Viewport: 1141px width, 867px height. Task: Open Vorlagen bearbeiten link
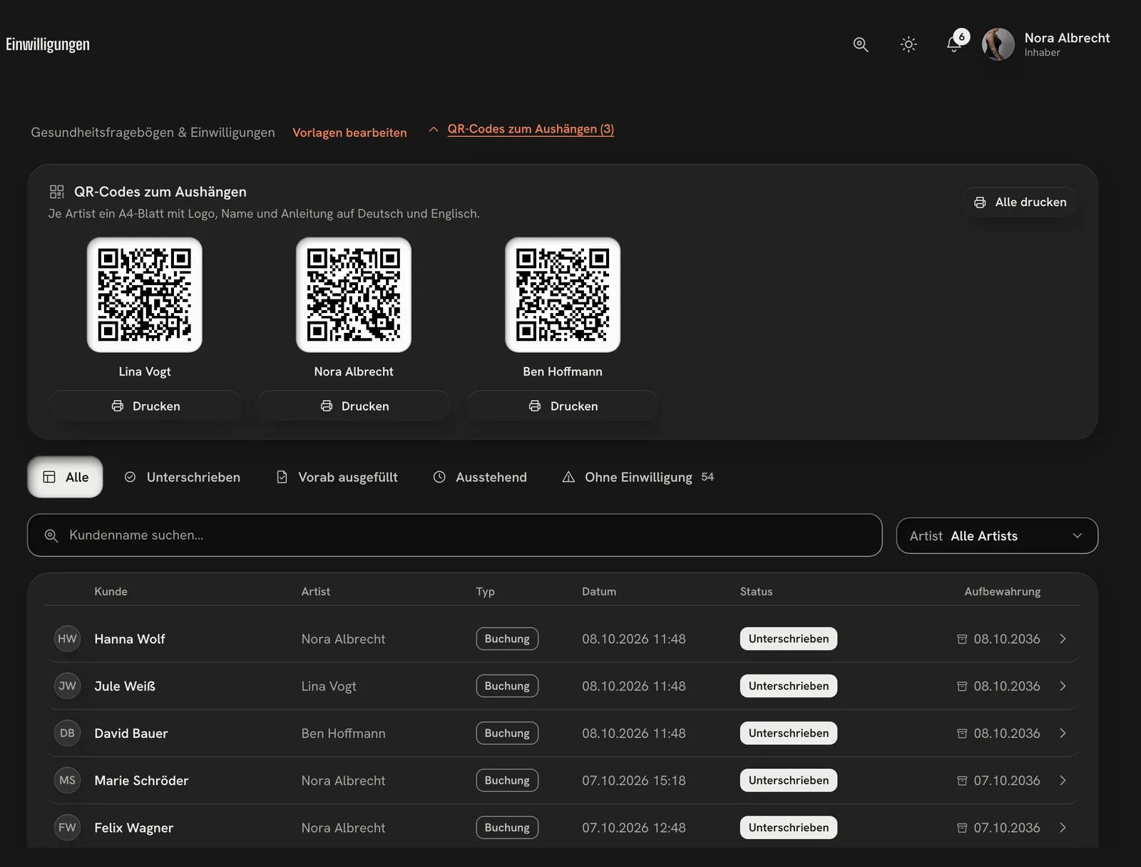(x=349, y=133)
